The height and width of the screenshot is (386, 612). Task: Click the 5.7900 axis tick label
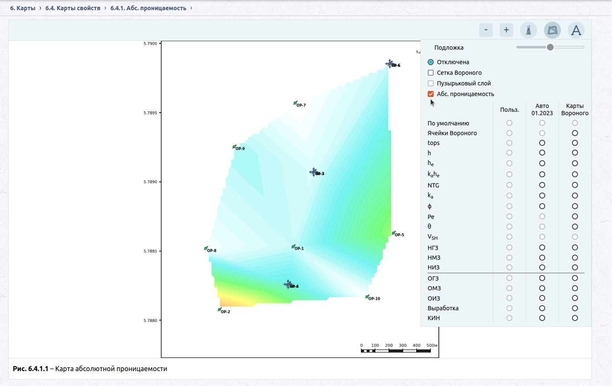click(x=150, y=43)
